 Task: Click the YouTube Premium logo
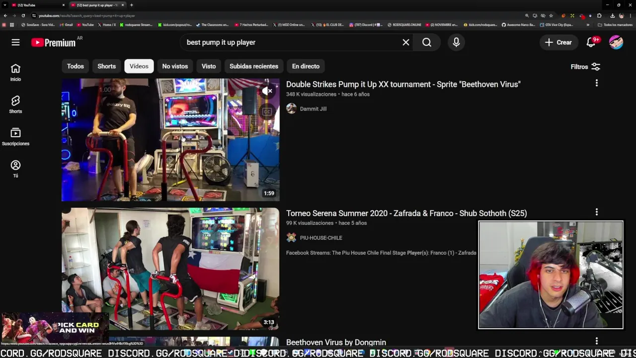[54, 42]
